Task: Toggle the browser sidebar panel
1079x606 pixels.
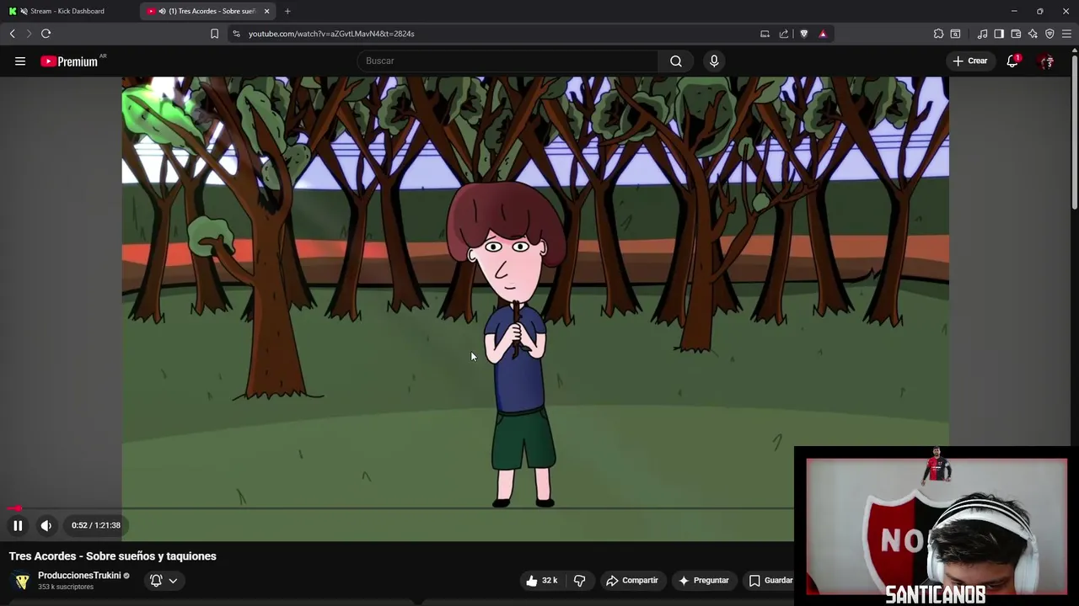Action: tap(999, 34)
